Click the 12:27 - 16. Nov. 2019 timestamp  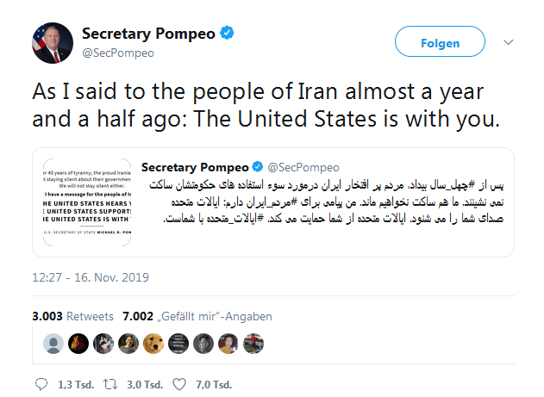91,277
